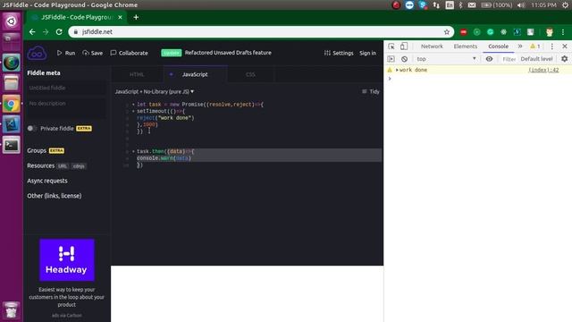Image resolution: width=572 pixels, height=322 pixels.
Task: Create a live expression with eye icon
Action: (489, 59)
